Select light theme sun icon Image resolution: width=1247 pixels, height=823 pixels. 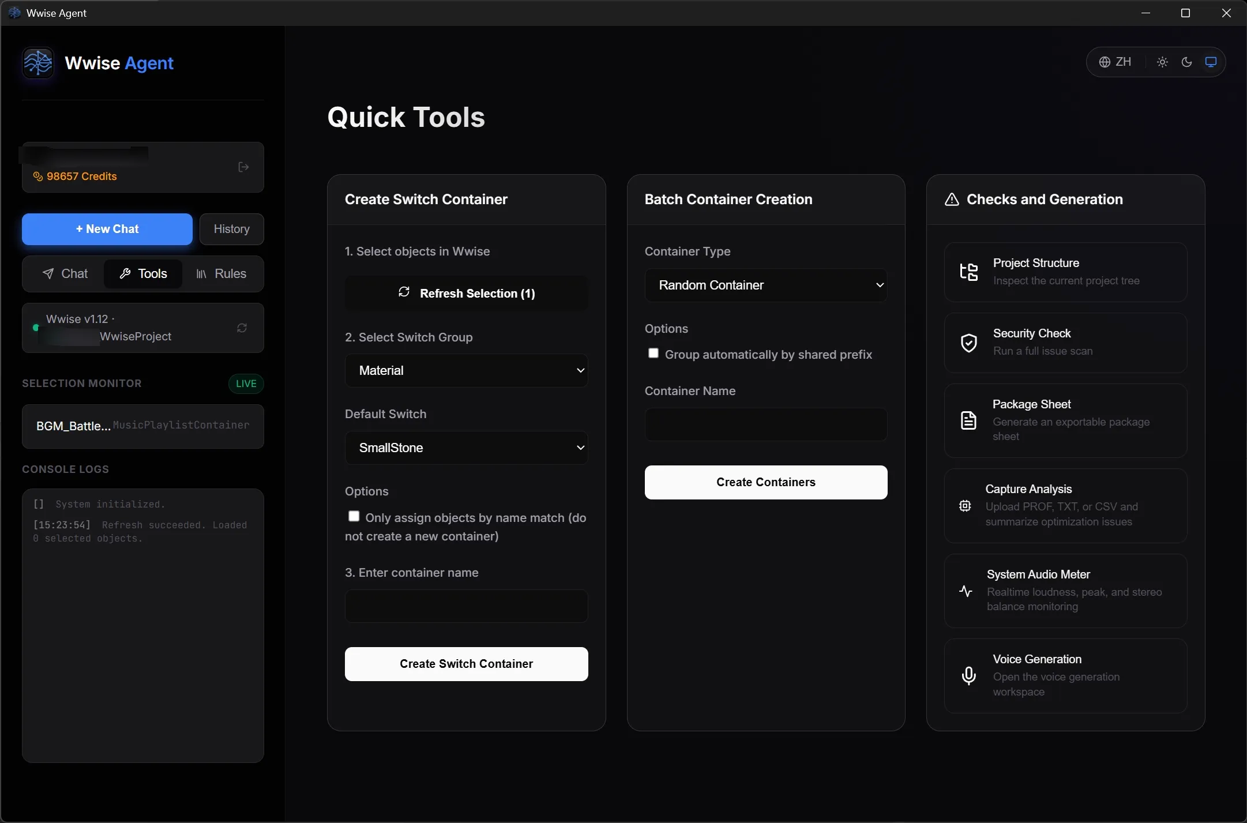tap(1162, 62)
